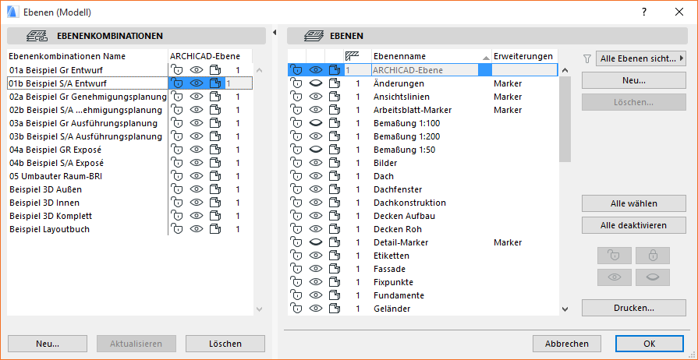Click the help question mark in title bar
Viewport: 698px width, 360px height.
643,12
